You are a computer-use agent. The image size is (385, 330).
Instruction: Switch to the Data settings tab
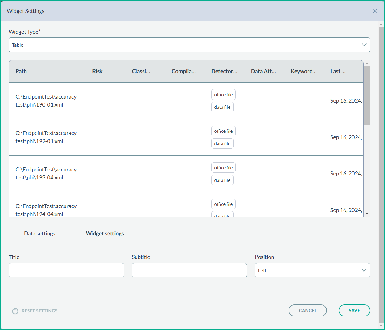click(40, 234)
